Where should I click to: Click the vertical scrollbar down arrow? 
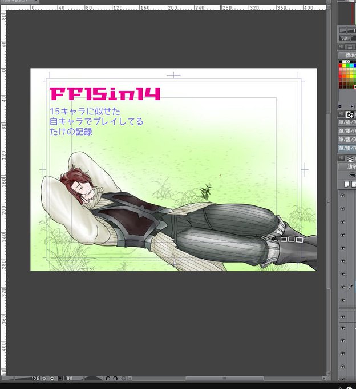coord(328,374)
